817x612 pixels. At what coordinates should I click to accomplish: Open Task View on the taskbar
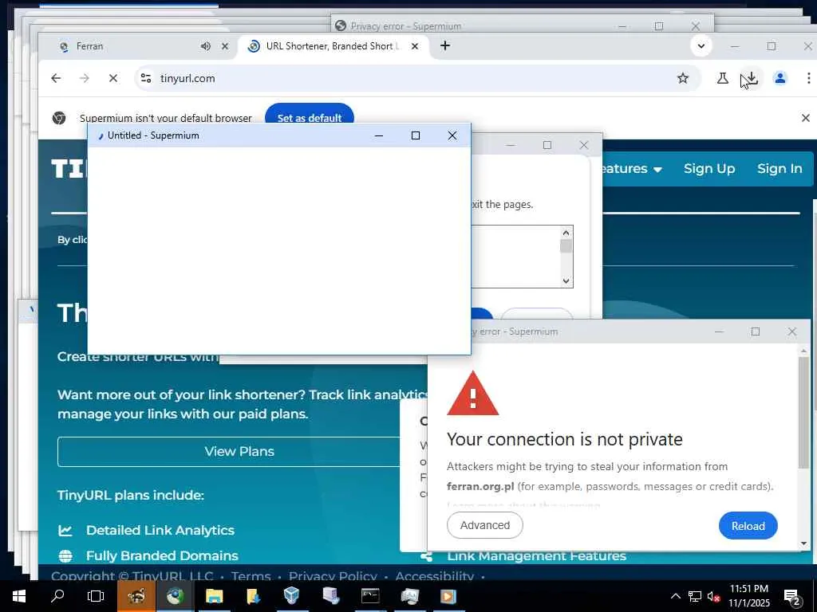pyautogui.click(x=96, y=596)
